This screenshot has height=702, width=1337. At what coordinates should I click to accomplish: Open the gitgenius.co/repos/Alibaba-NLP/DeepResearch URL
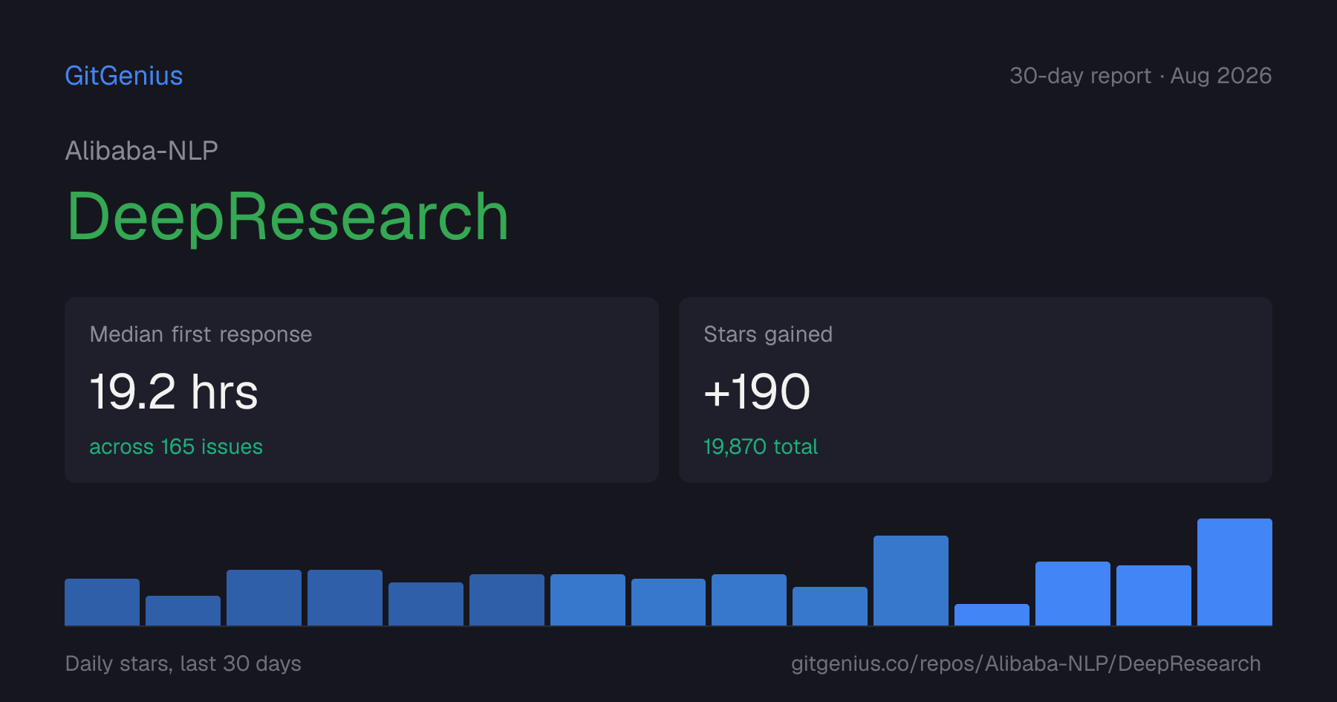(x=1026, y=663)
